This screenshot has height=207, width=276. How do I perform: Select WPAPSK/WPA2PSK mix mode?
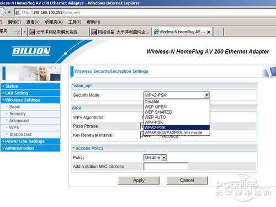click(177, 132)
